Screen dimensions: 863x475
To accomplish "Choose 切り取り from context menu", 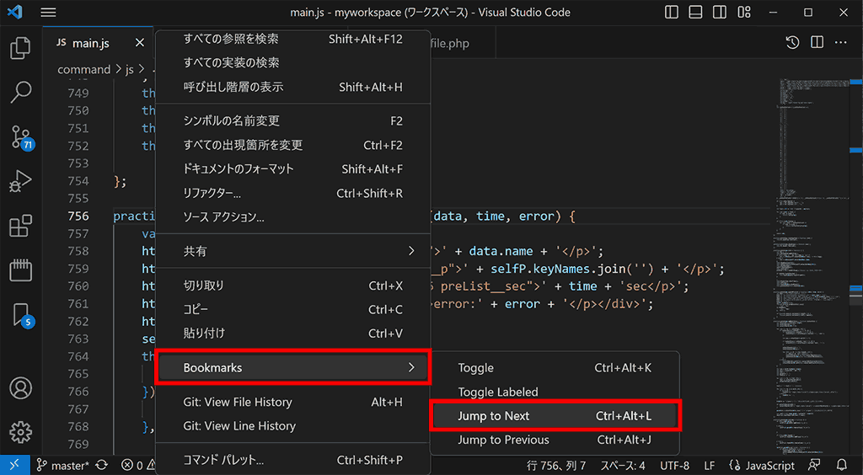I will point(292,286).
